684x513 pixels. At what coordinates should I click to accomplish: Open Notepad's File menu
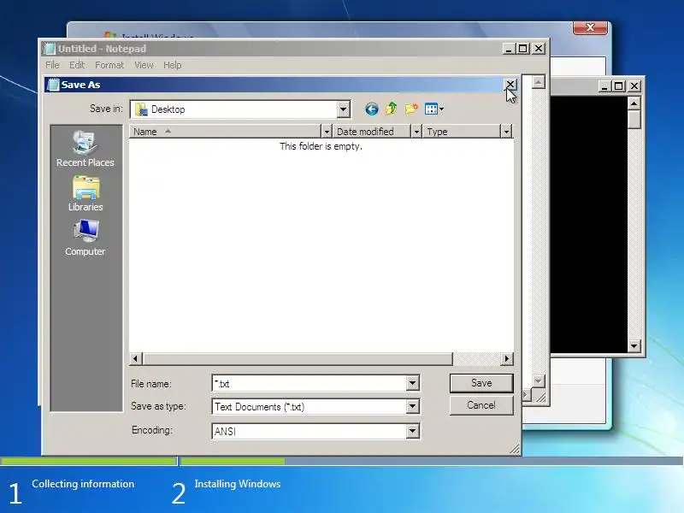[x=52, y=65]
